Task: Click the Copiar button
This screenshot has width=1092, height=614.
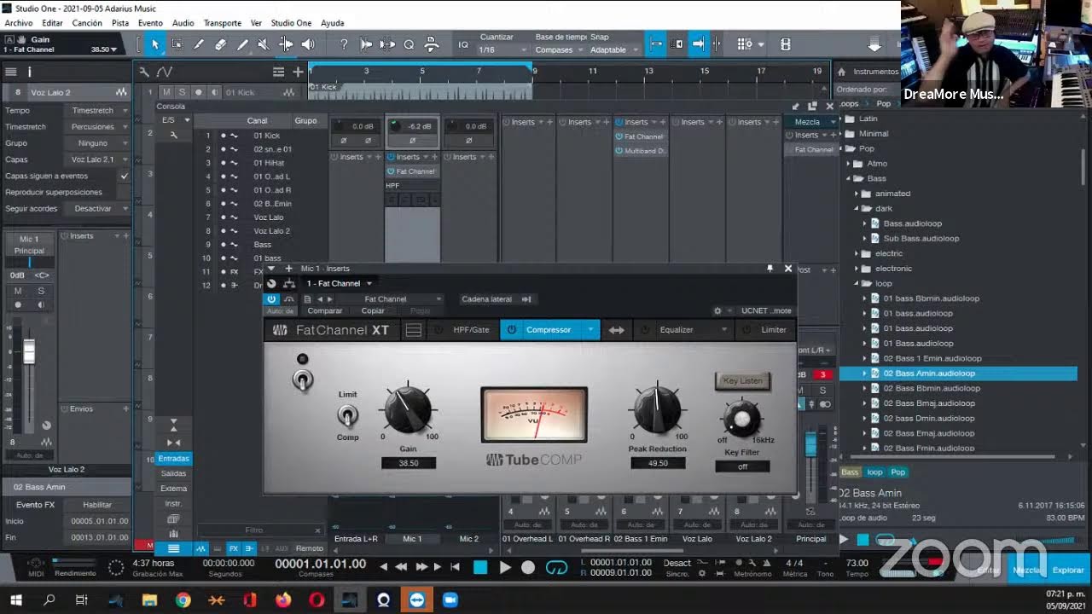Action: click(373, 311)
